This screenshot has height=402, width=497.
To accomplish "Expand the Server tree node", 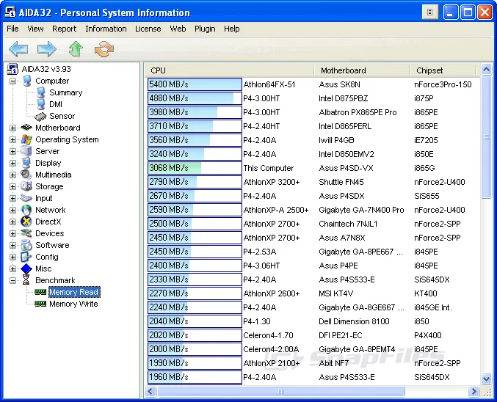I will [12, 151].
